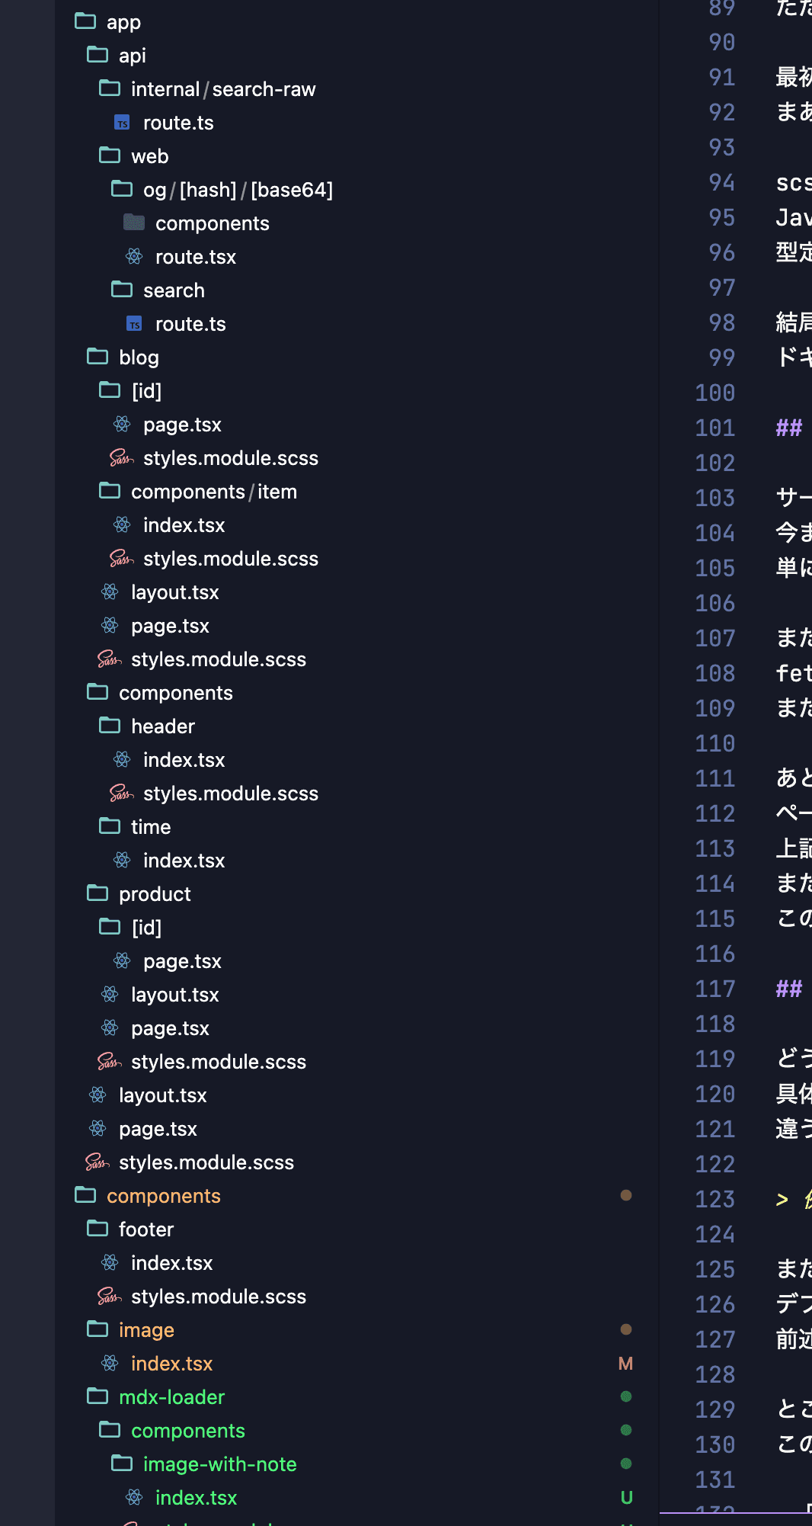812x1526 pixels.
Task: Click the green dot beside mdx-loader
Action: 626,1396
